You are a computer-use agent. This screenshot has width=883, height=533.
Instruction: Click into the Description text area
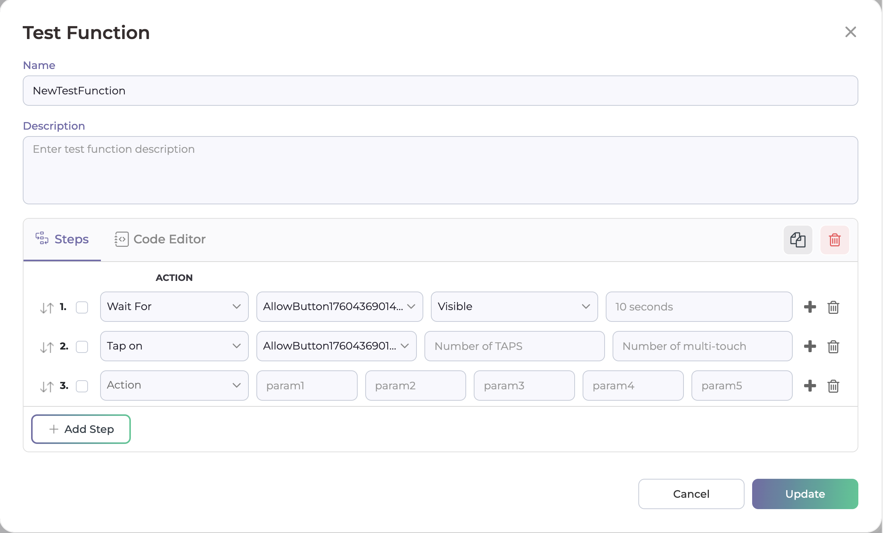coord(440,170)
